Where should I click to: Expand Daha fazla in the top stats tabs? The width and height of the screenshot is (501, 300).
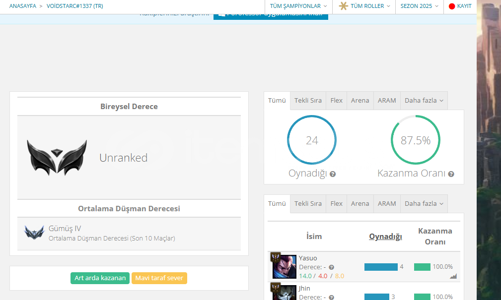tap(424, 101)
